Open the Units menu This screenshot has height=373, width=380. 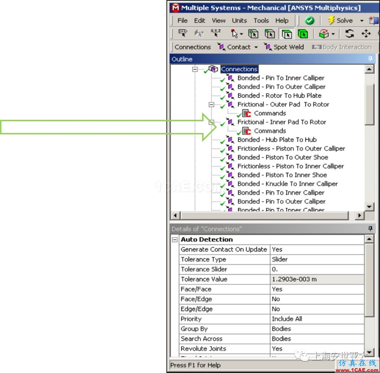click(239, 21)
